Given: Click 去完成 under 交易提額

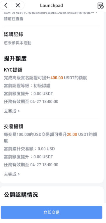Looking at the screenshot, I should click(10, 174).
